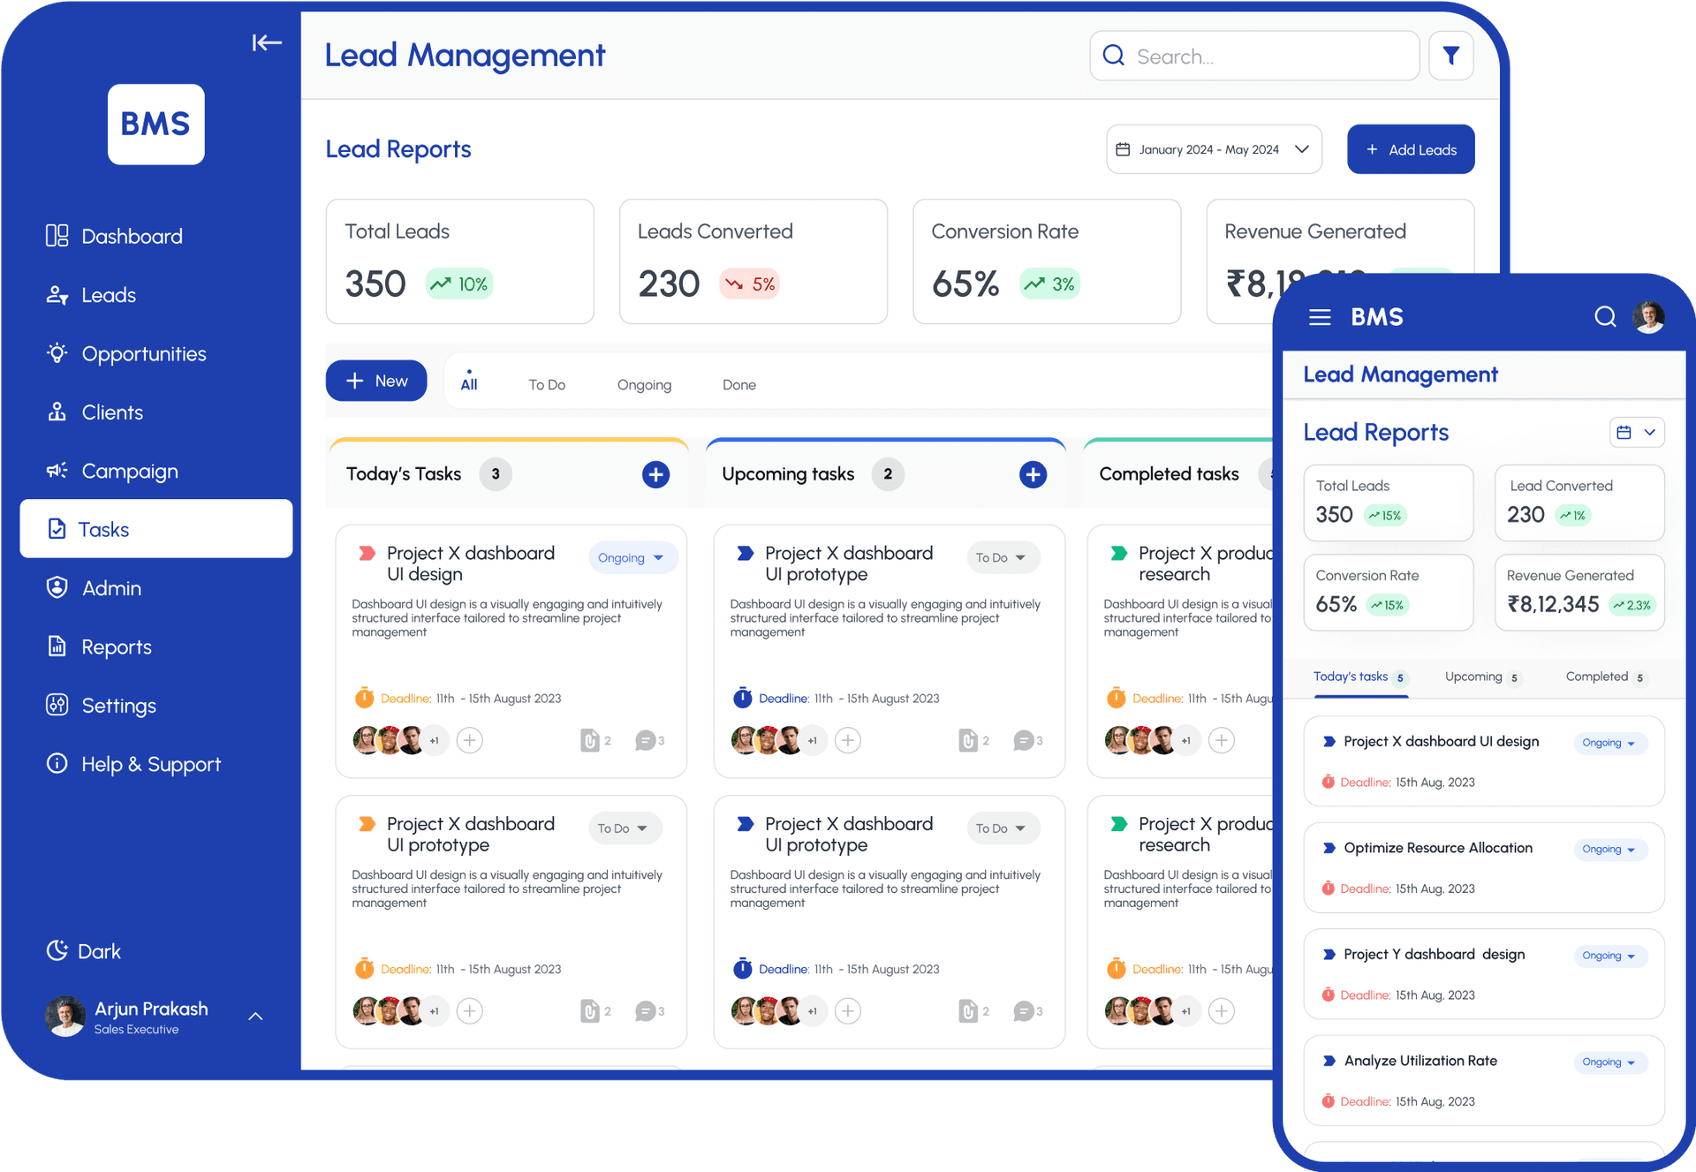Click the Add Leads button
This screenshot has height=1172, width=1696.
point(1410,149)
